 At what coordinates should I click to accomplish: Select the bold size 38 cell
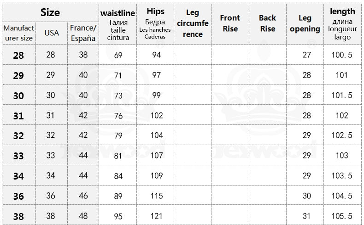(x=19, y=216)
